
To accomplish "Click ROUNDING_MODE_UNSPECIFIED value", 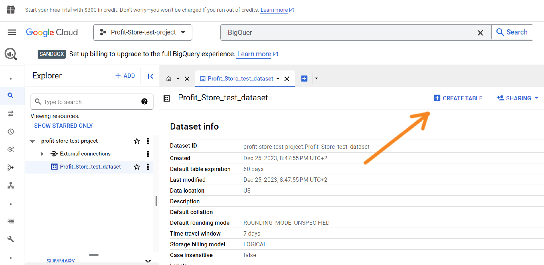I will (286, 223).
